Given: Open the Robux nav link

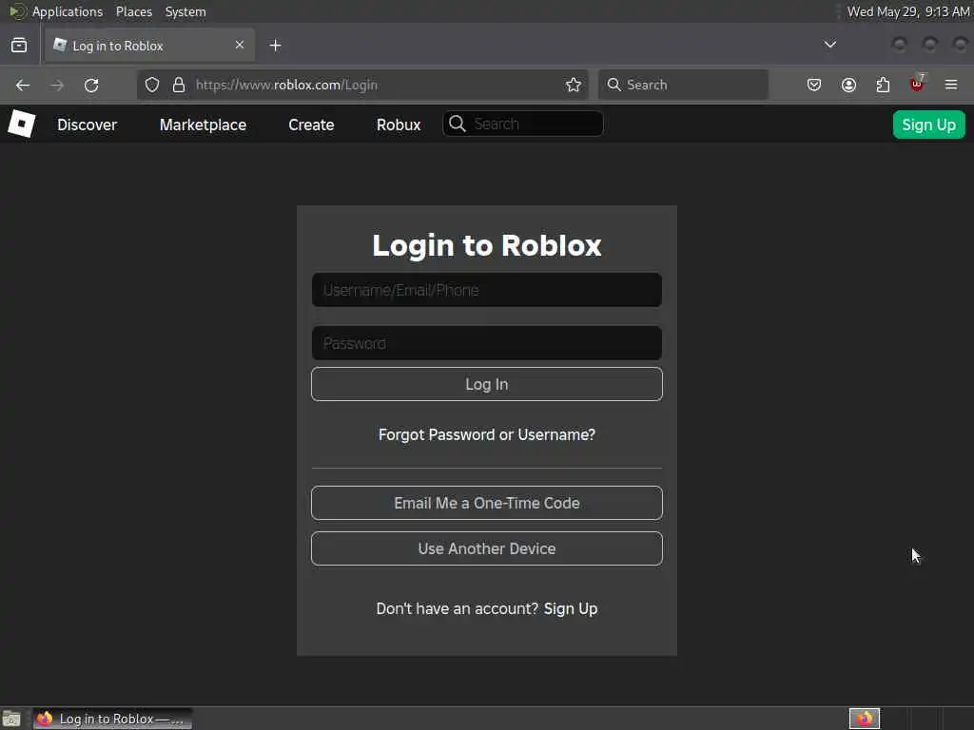Looking at the screenshot, I should [399, 125].
